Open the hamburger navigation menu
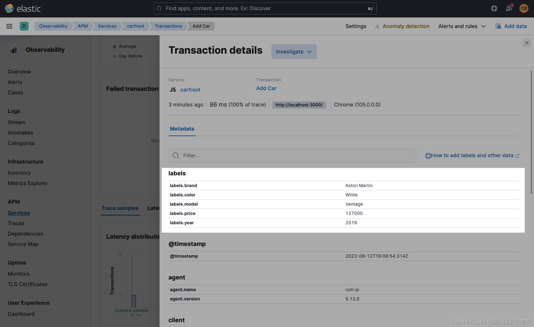 pyautogui.click(x=9, y=26)
